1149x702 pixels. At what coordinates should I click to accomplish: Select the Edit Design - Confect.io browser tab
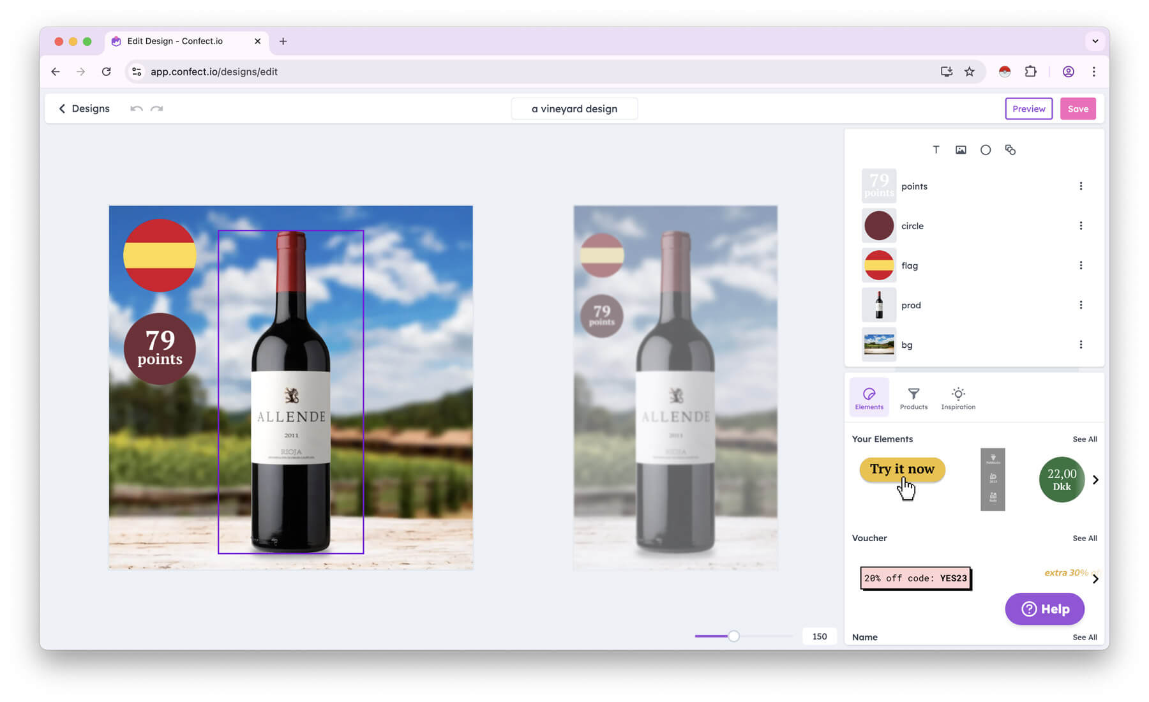[186, 41]
